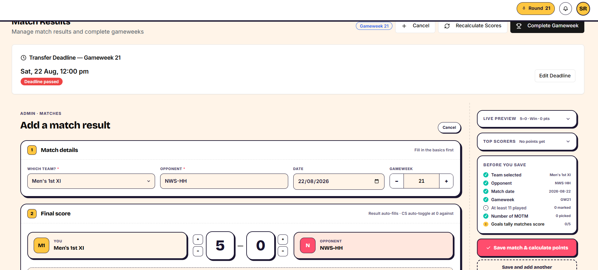Viewport: 598px width, 270px height.
Task: Click the Team selected checklist row
Action: click(527, 175)
